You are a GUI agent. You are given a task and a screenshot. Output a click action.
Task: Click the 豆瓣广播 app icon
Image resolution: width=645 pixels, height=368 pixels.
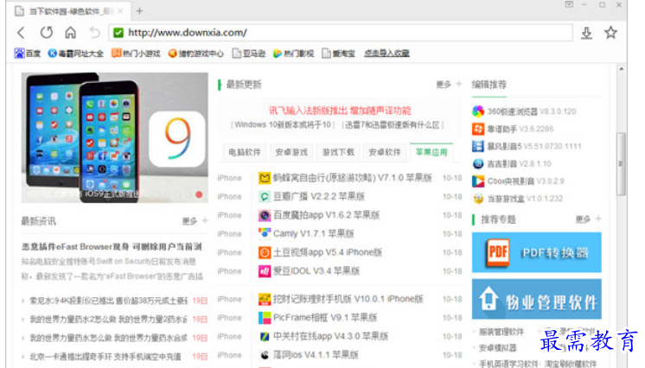point(264,197)
